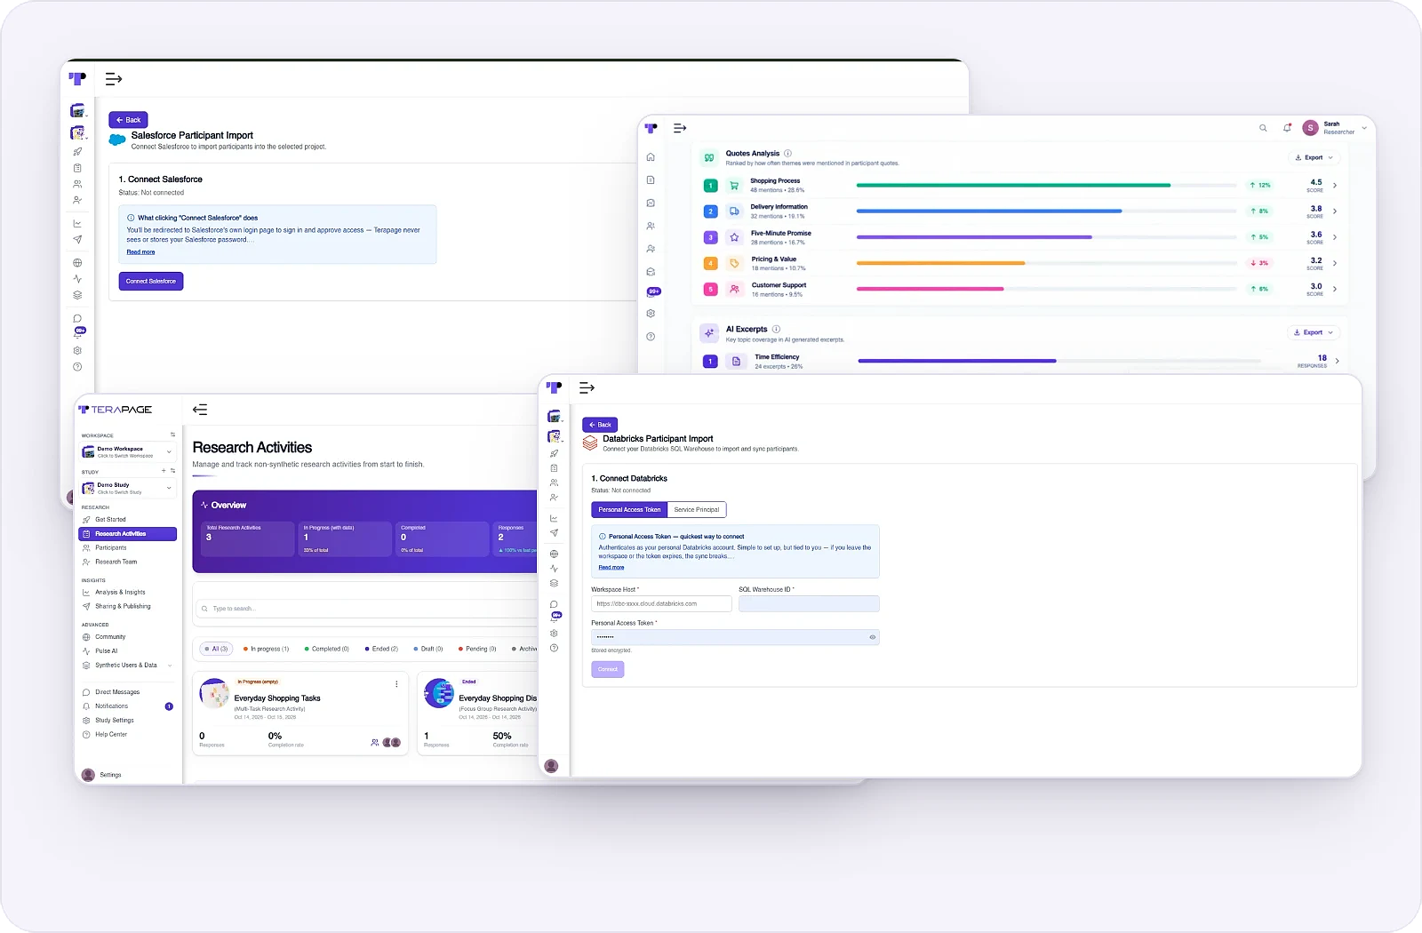
Task: Click the search magnifier icon in Quotes header
Action: click(x=1263, y=128)
